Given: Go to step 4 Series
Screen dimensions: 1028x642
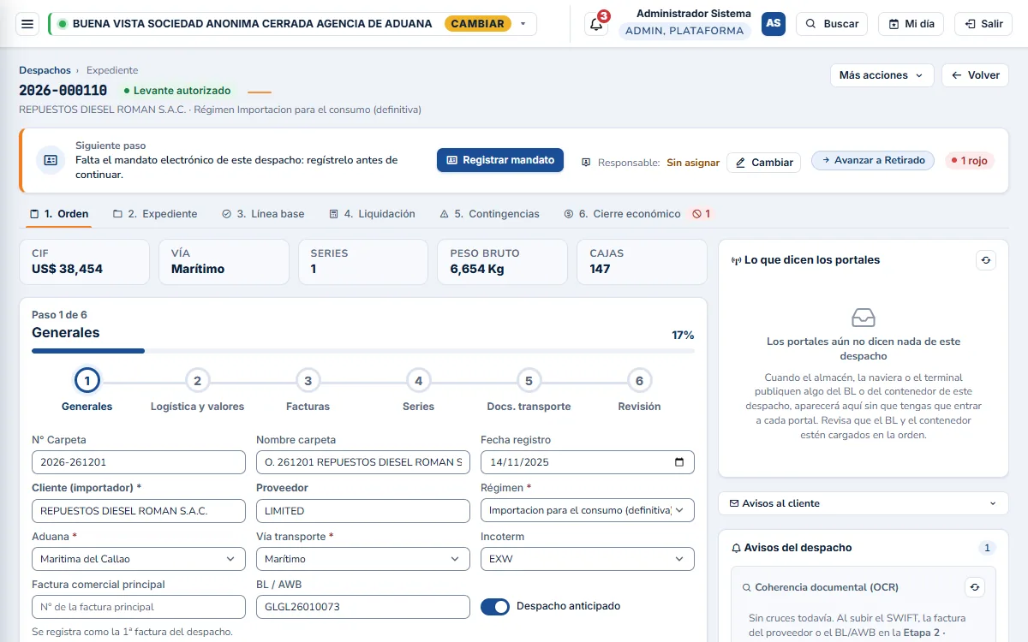Looking at the screenshot, I should (418, 390).
